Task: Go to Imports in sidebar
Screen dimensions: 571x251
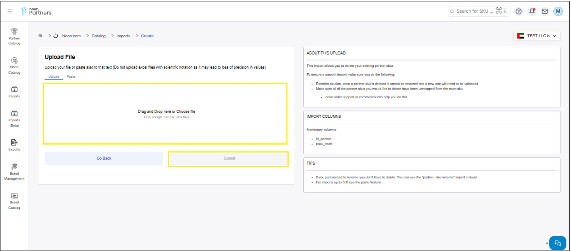Action: click(x=14, y=92)
